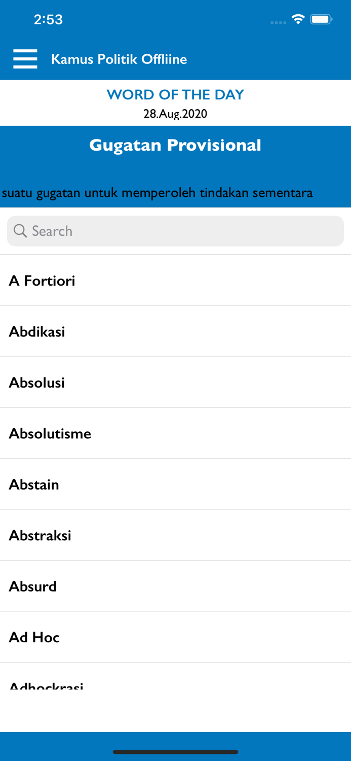Tap the Wi-Fi status icon

[298, 19]
